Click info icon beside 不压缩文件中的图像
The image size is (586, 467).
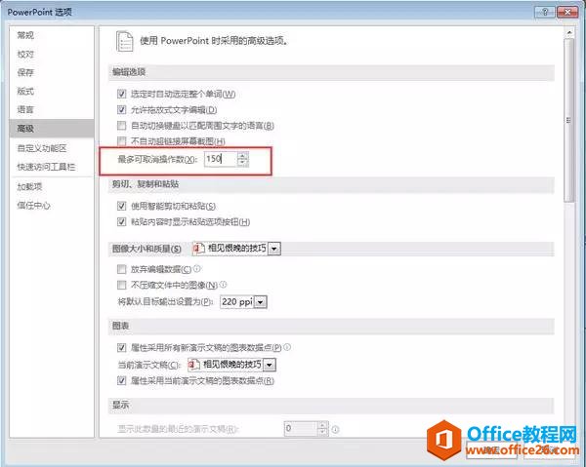[223, 285]
